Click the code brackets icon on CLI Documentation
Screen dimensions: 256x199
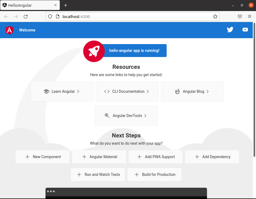pyautogui.click(x=107, y=91)
